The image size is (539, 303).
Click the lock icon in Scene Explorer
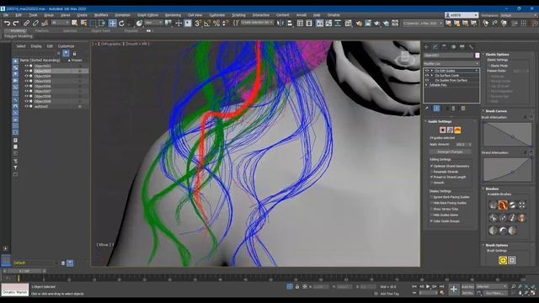[74, 54]
